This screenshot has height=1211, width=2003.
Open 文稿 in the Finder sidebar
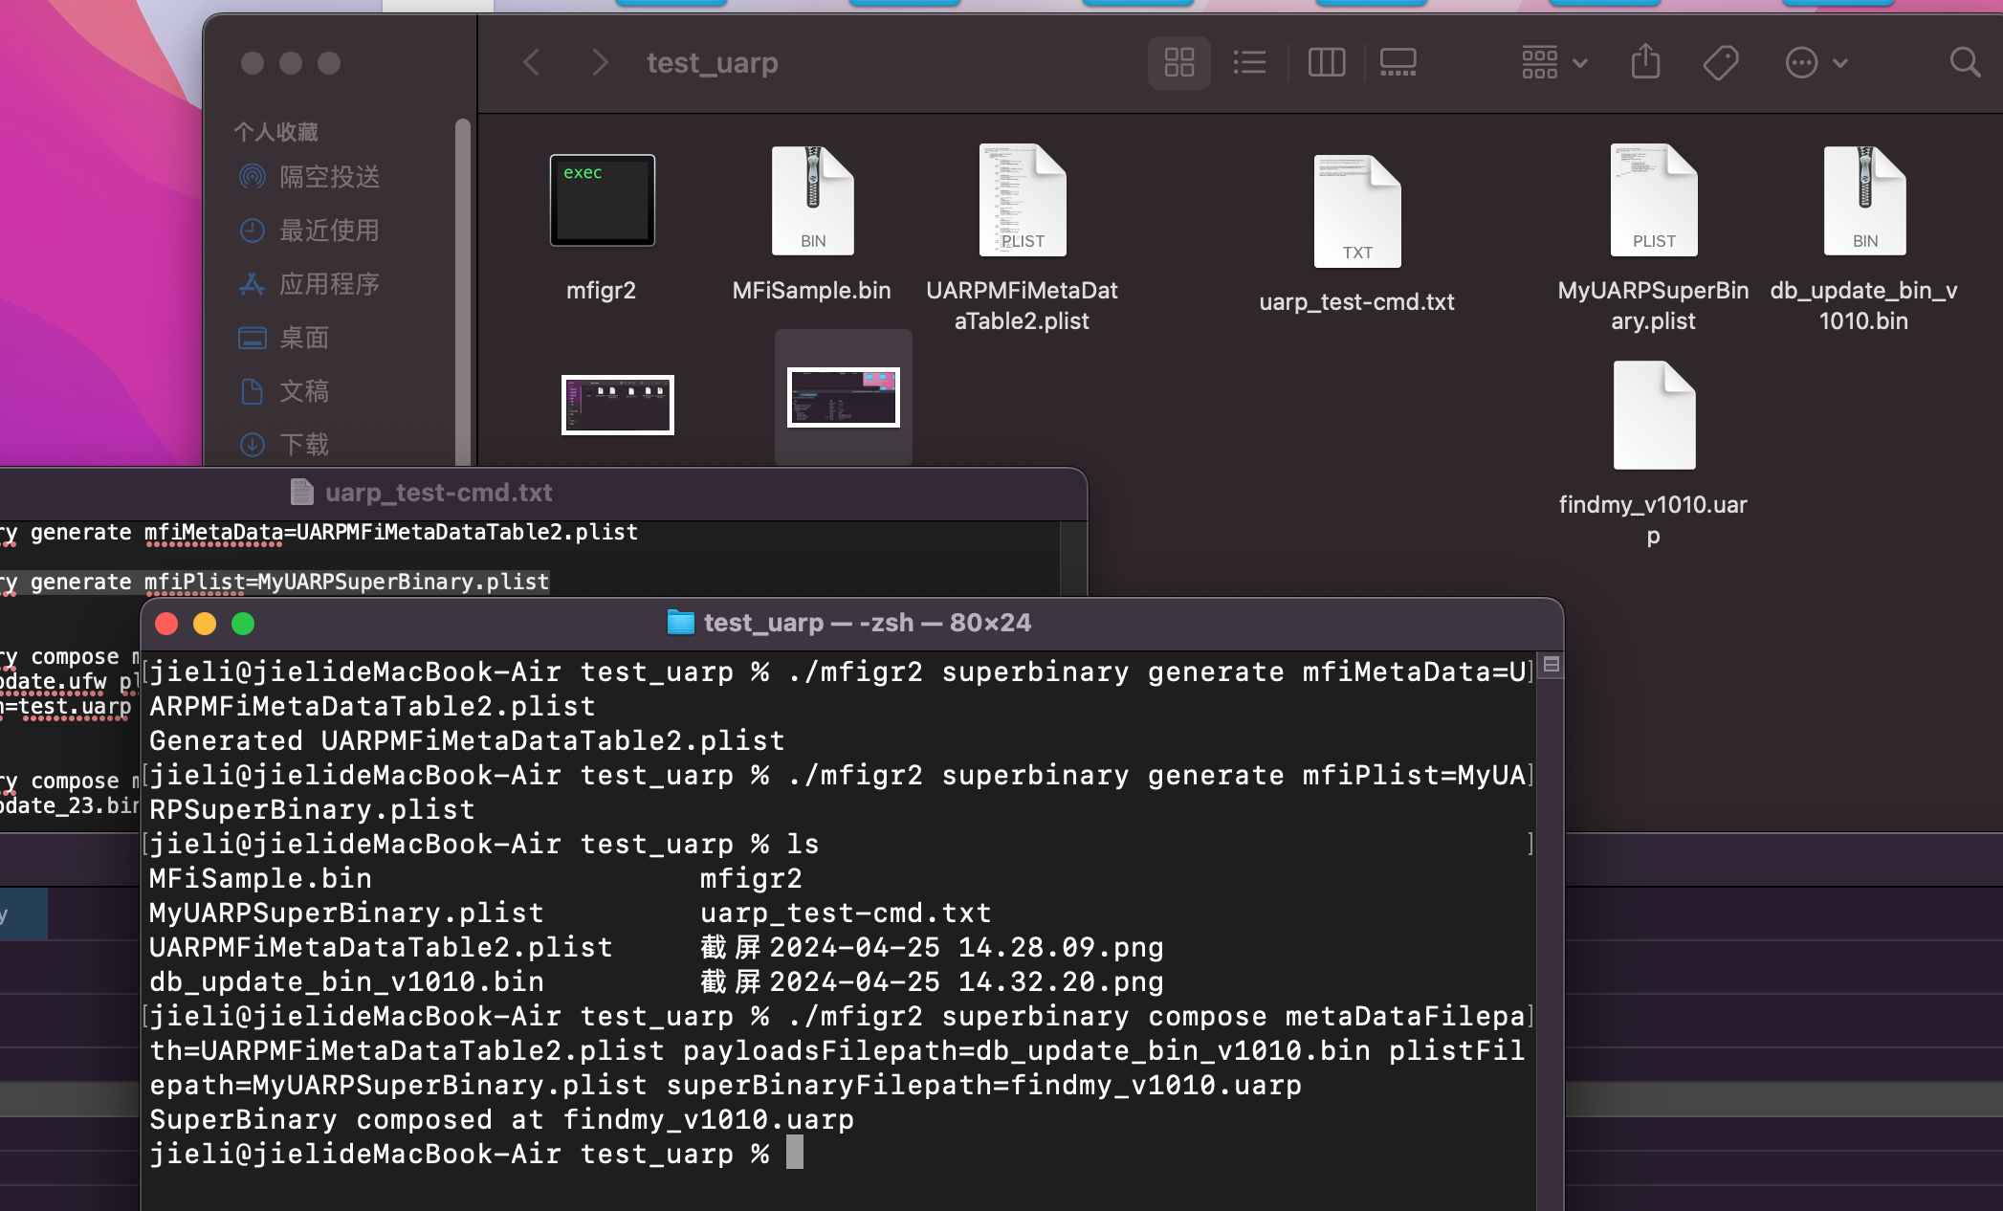[285, 391]
